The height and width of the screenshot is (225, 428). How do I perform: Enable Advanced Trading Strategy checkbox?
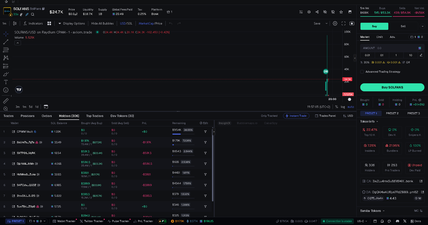[362, 72]
